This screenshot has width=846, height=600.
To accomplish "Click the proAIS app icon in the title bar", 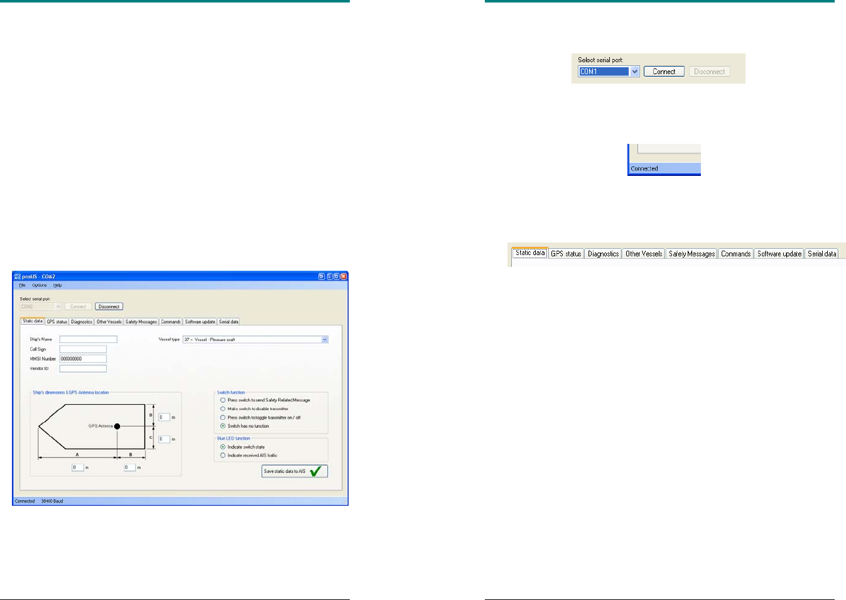I will pos(18,276).
